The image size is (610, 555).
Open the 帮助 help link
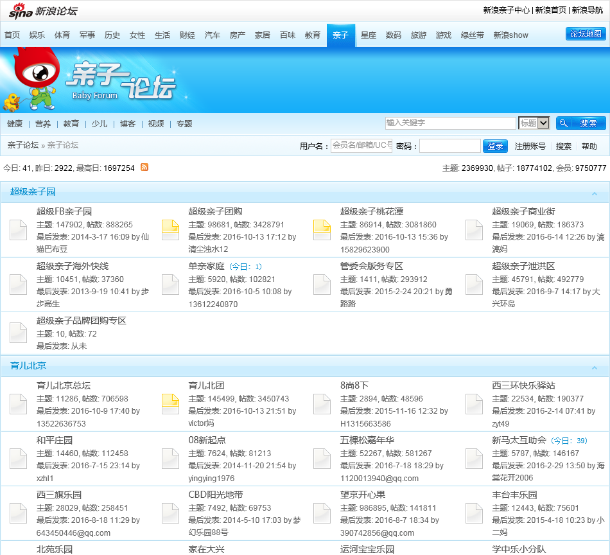tap(589, 146)
